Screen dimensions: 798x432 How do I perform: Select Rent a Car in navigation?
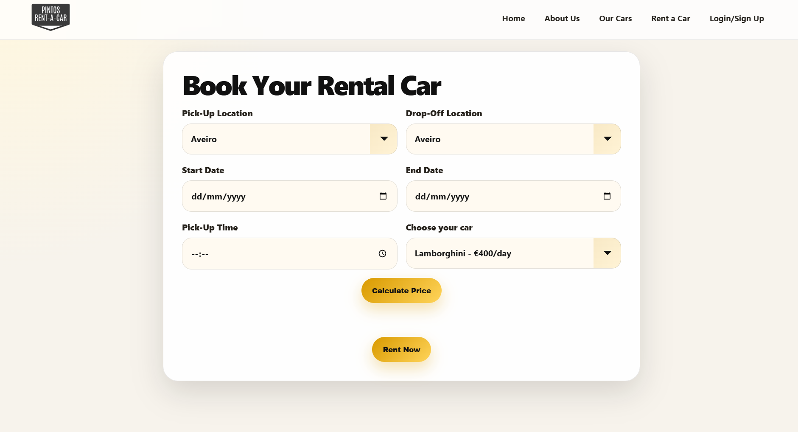[x=671, y=19]
